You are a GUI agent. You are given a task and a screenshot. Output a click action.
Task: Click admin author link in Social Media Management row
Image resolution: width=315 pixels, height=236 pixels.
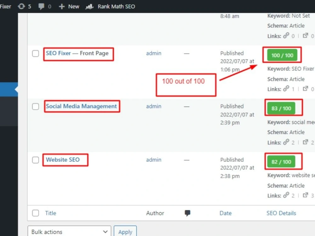tap(154, 106)
